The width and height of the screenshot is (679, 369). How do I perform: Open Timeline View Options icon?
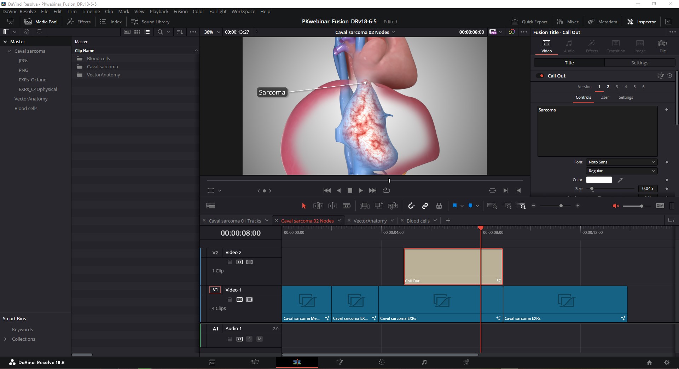click(x=210, y=206)
